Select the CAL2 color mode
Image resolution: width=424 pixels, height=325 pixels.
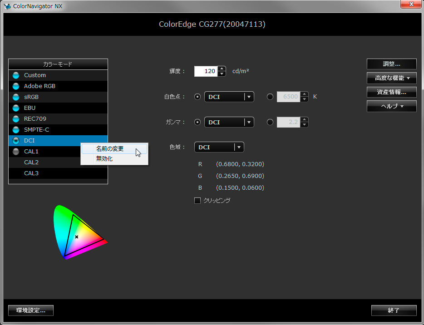[44, 162]
